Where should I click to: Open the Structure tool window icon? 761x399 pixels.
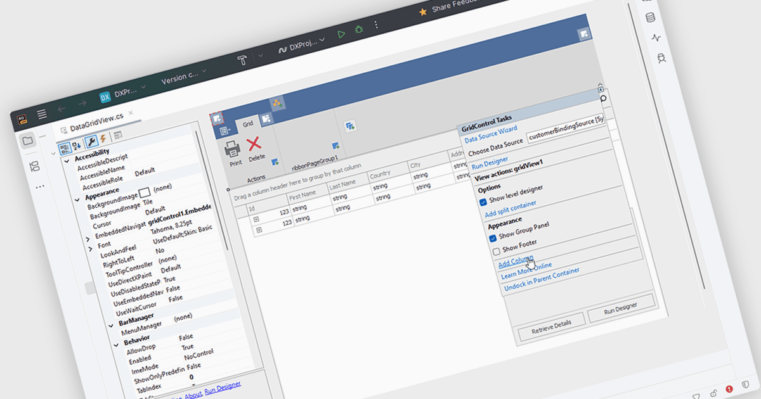point(34,167)
